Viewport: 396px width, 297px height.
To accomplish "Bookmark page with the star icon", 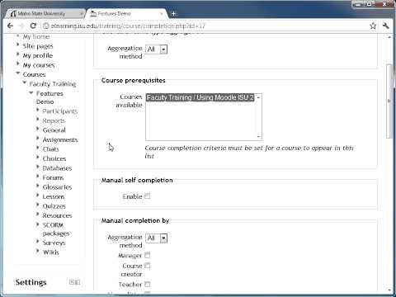I will point(373,26).
